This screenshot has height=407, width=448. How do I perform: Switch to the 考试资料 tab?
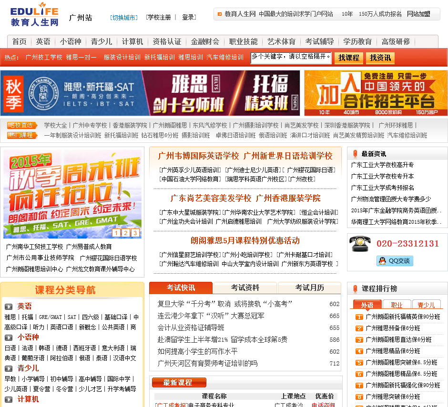245,288
